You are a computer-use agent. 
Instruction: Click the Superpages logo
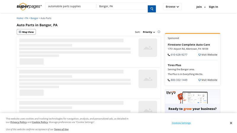[29, 7]
